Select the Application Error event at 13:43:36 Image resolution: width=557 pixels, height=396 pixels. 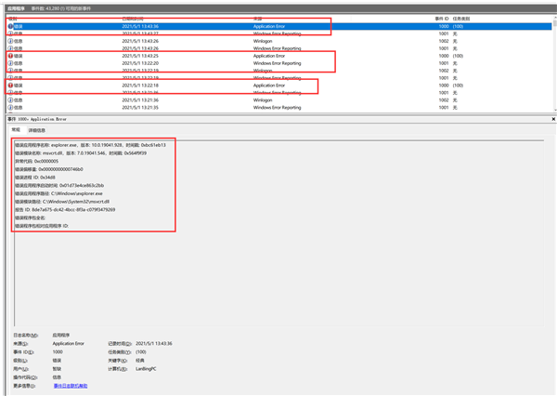click(x=278, y=26)
